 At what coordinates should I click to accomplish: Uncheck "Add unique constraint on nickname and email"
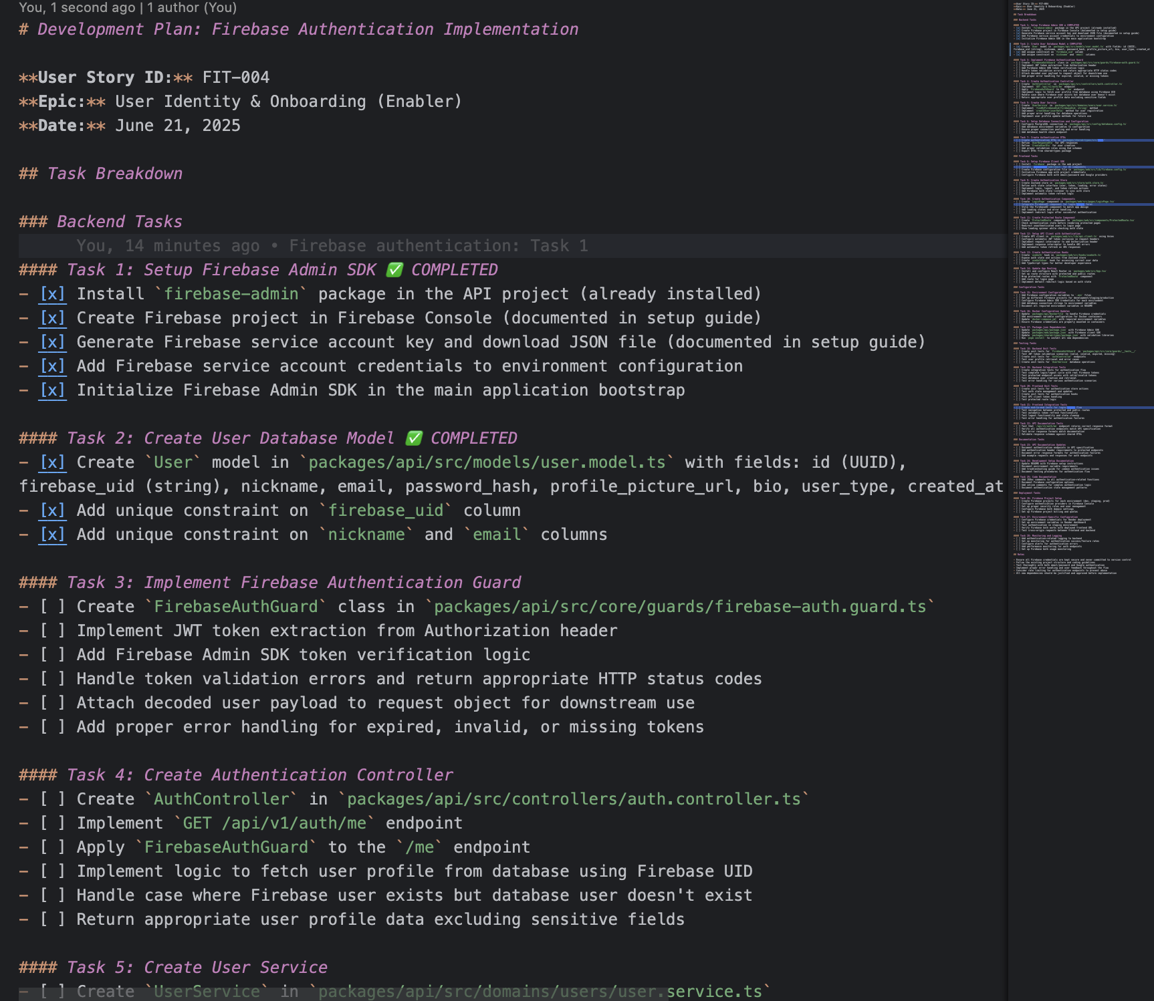click(52, 534)
